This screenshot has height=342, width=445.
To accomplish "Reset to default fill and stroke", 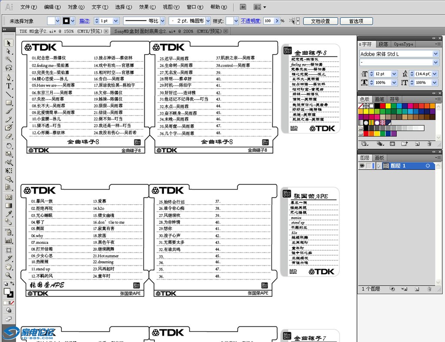I will (x=6, y=283).
